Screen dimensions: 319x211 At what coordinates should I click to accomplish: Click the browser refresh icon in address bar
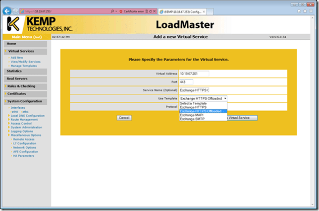151,10
